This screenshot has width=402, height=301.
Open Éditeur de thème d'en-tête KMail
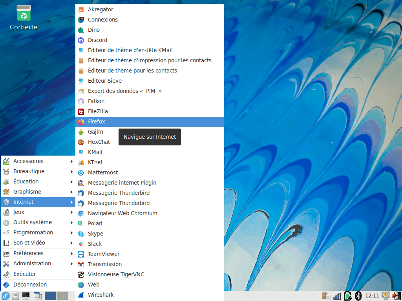click(x=150, y=51)
